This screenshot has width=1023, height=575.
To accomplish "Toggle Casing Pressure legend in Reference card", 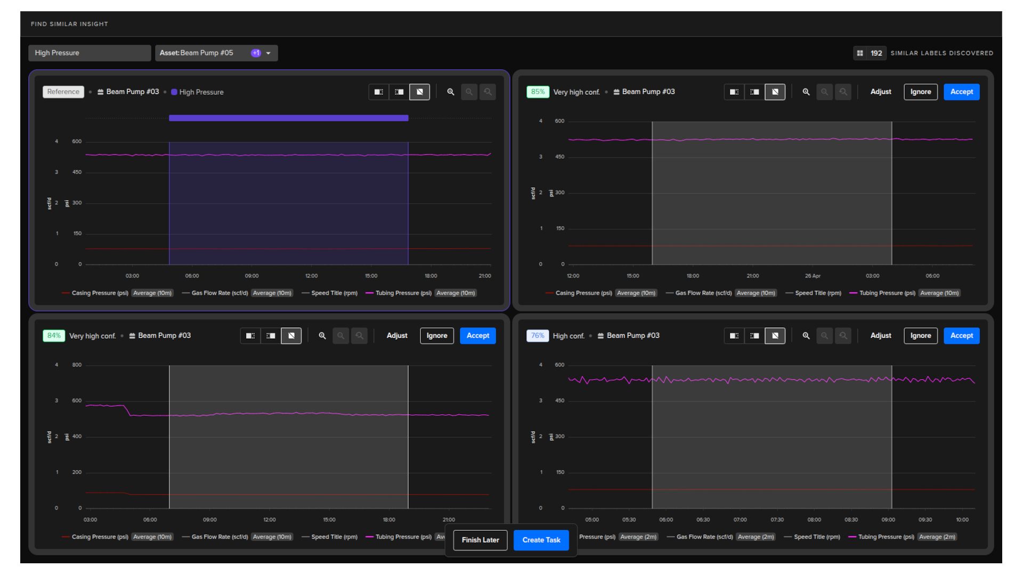I will [95, 293].
